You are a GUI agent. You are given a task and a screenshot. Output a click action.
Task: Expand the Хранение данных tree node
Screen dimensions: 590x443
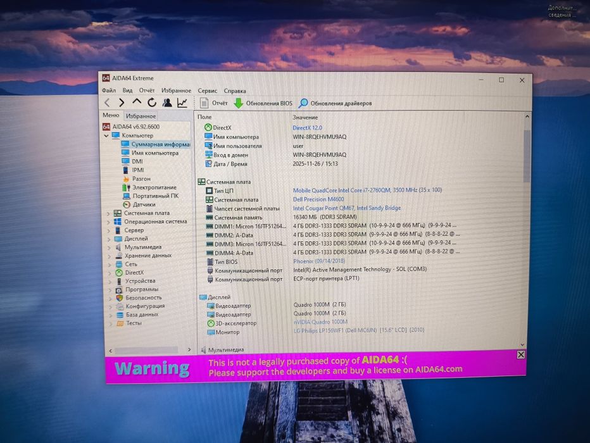coord(109,256)
